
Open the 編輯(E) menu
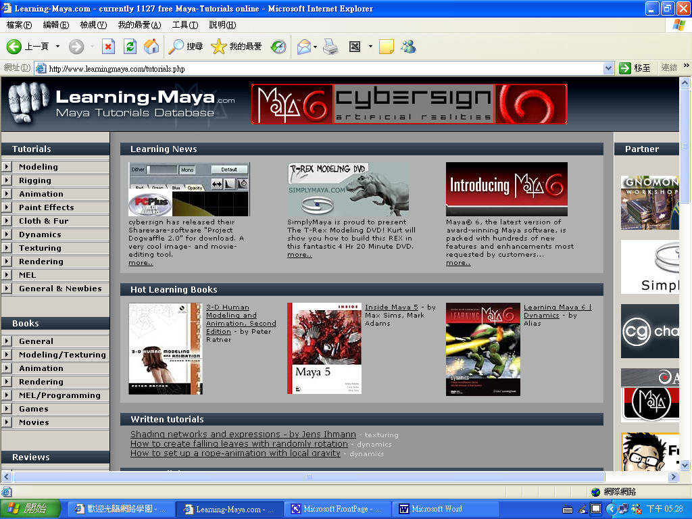pos(56,25)
